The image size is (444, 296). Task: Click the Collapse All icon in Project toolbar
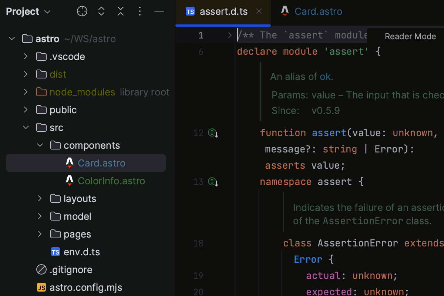[x=120, y=11]
